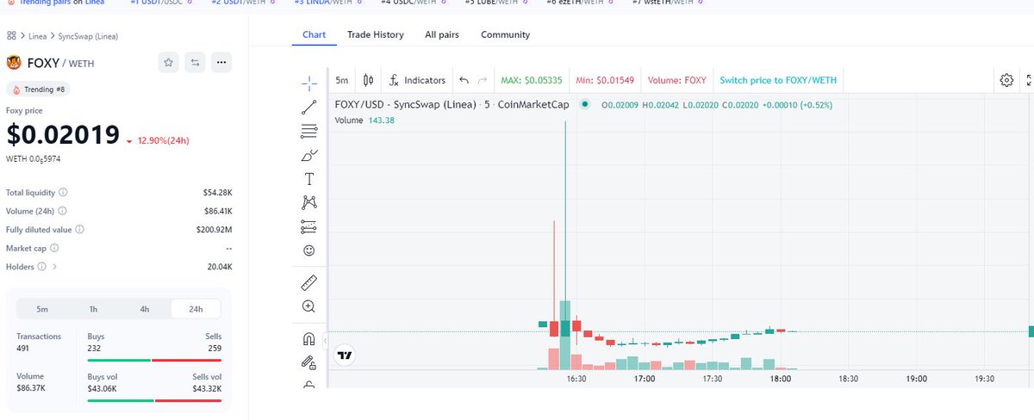Click the FOXY/USD chart legend title

(x=452, y=104)
